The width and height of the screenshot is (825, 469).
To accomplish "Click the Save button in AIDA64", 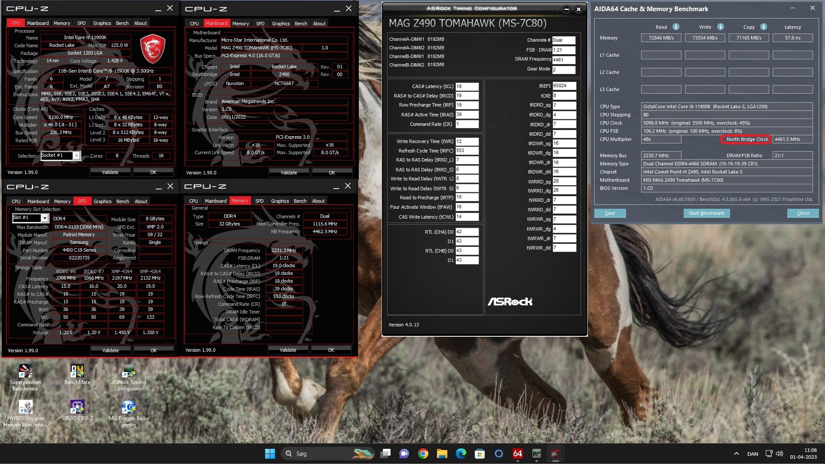I will point(610,213).
